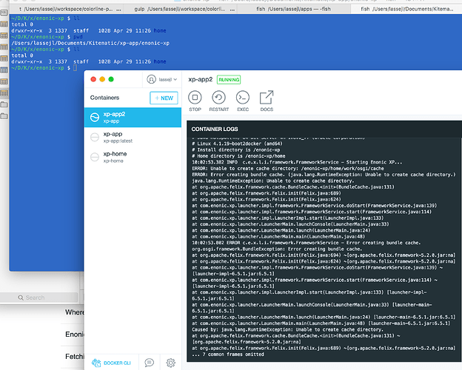The height and width of the screenshot is (370, 462).
Task: Switch to the fish apps terminal tab
Action: click(x=294, y=9)
